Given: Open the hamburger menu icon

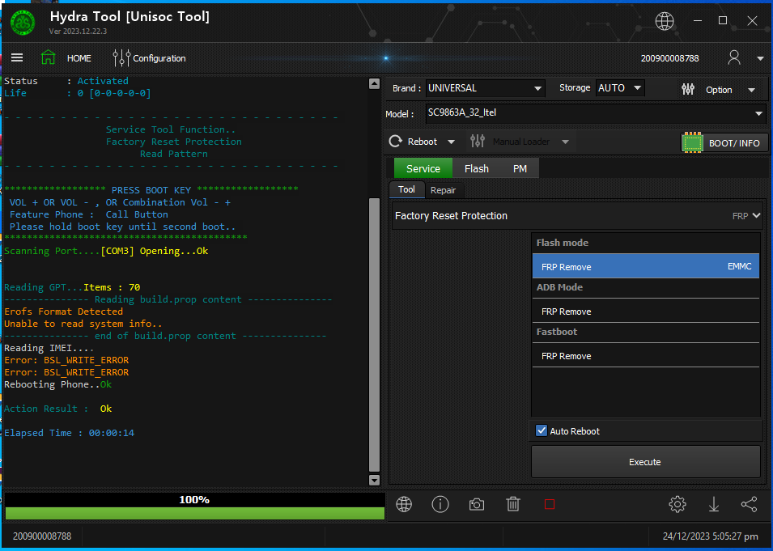Looking at the screenshot, I should 17,57.
